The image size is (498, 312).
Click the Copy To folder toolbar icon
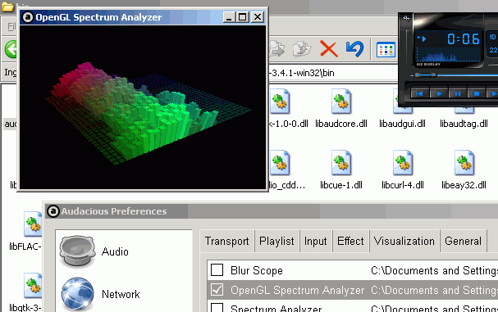pyautogui.click(x=302, y=49)
